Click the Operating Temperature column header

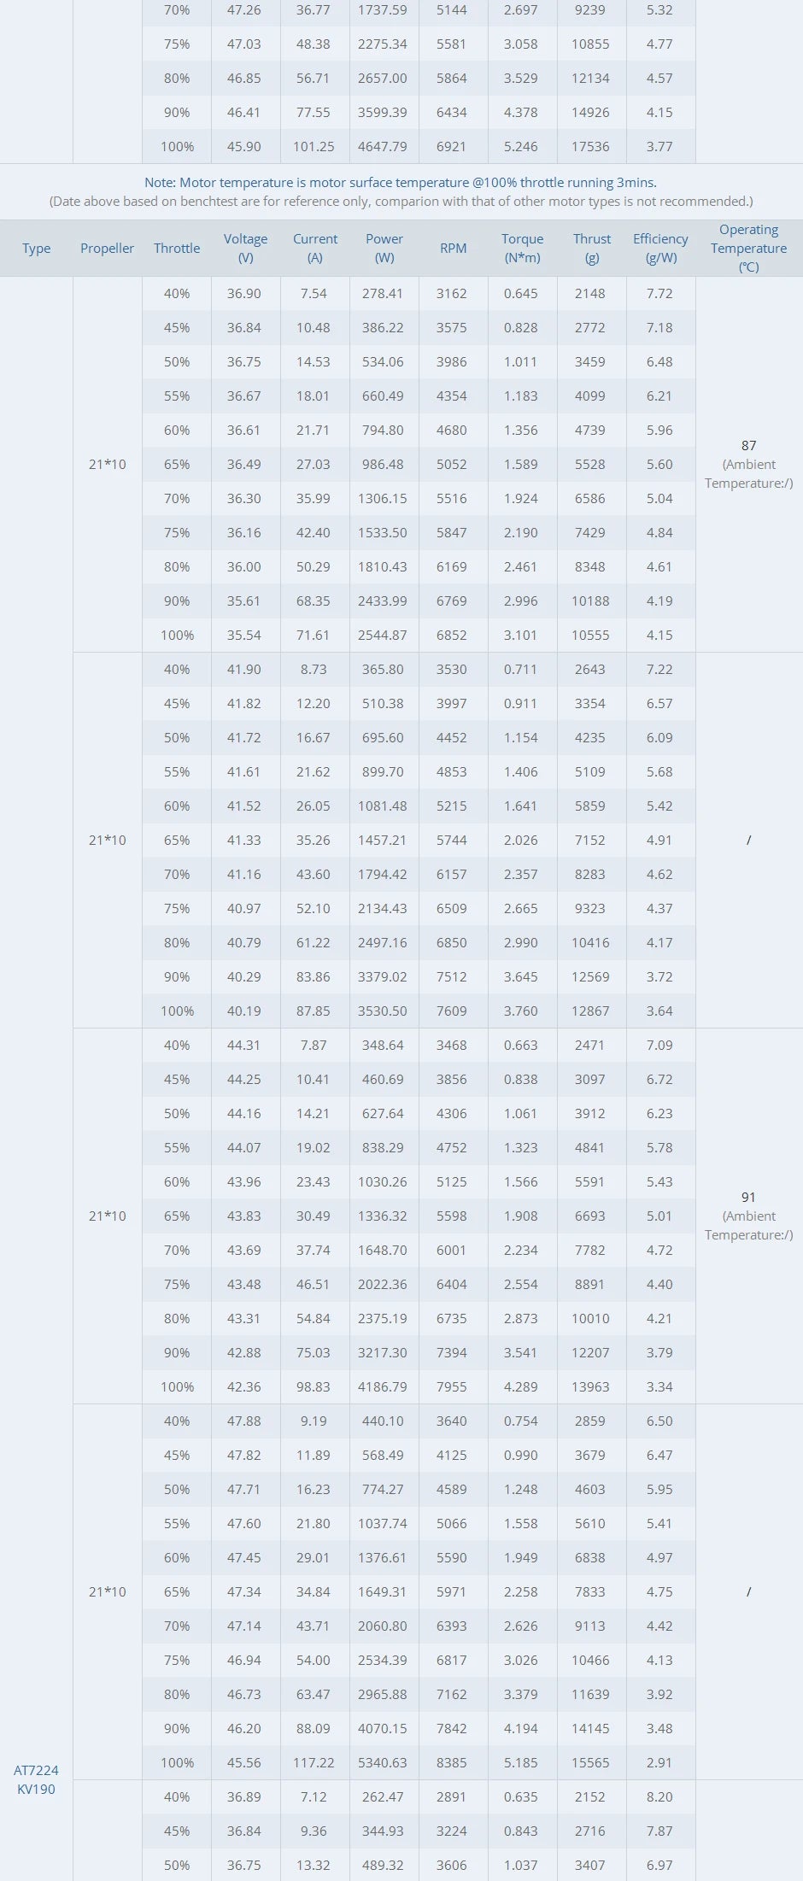pos(748,249)
